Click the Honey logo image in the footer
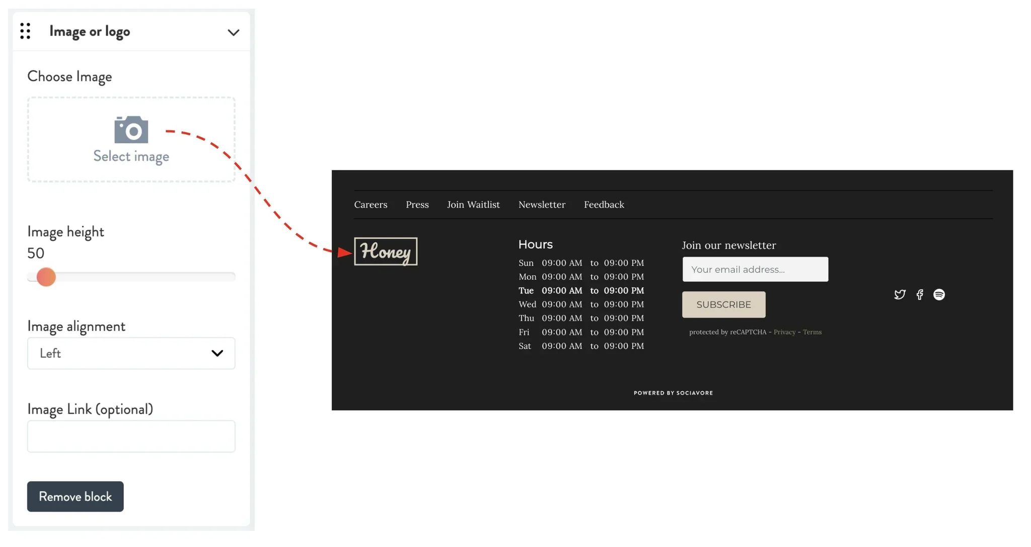1031x547 pixels. coord(386,251)
